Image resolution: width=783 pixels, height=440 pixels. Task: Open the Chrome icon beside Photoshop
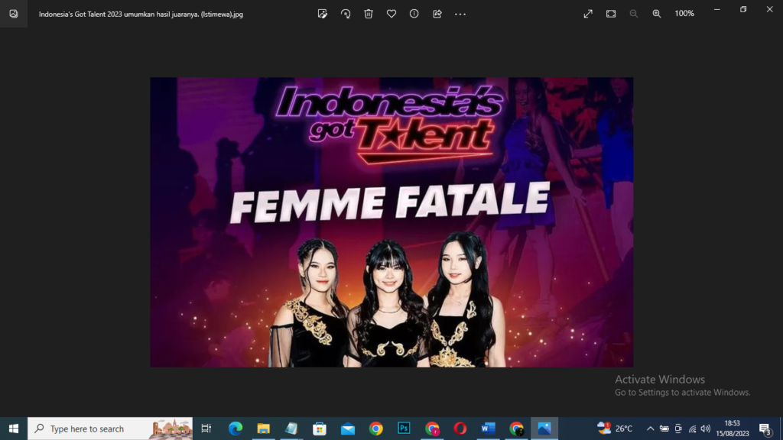pyautogui.click(x=432, y=429)
